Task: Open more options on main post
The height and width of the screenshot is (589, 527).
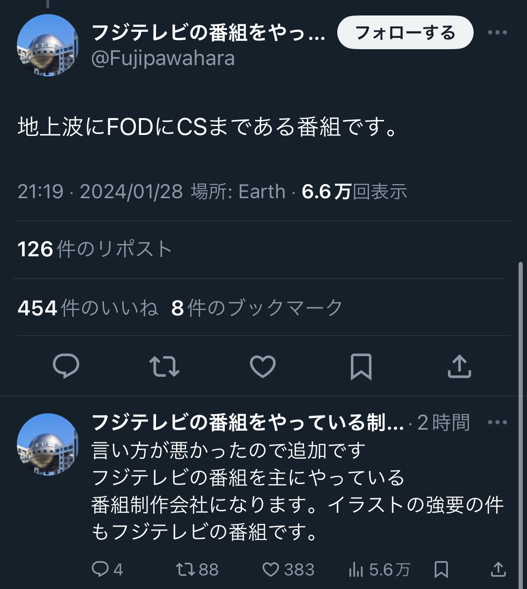Action: (x=497, y=32)
